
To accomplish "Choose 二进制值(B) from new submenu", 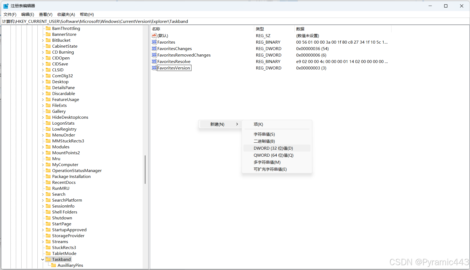I will pyautogui.click(x=277, y=141).
